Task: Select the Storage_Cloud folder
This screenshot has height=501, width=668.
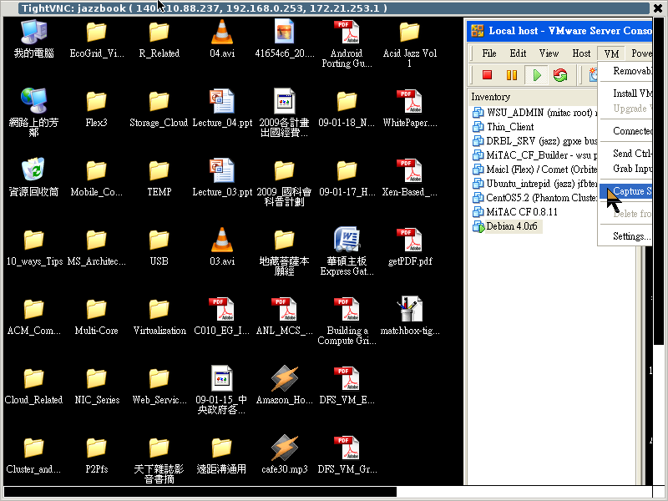Action: (x=159, y=109)
